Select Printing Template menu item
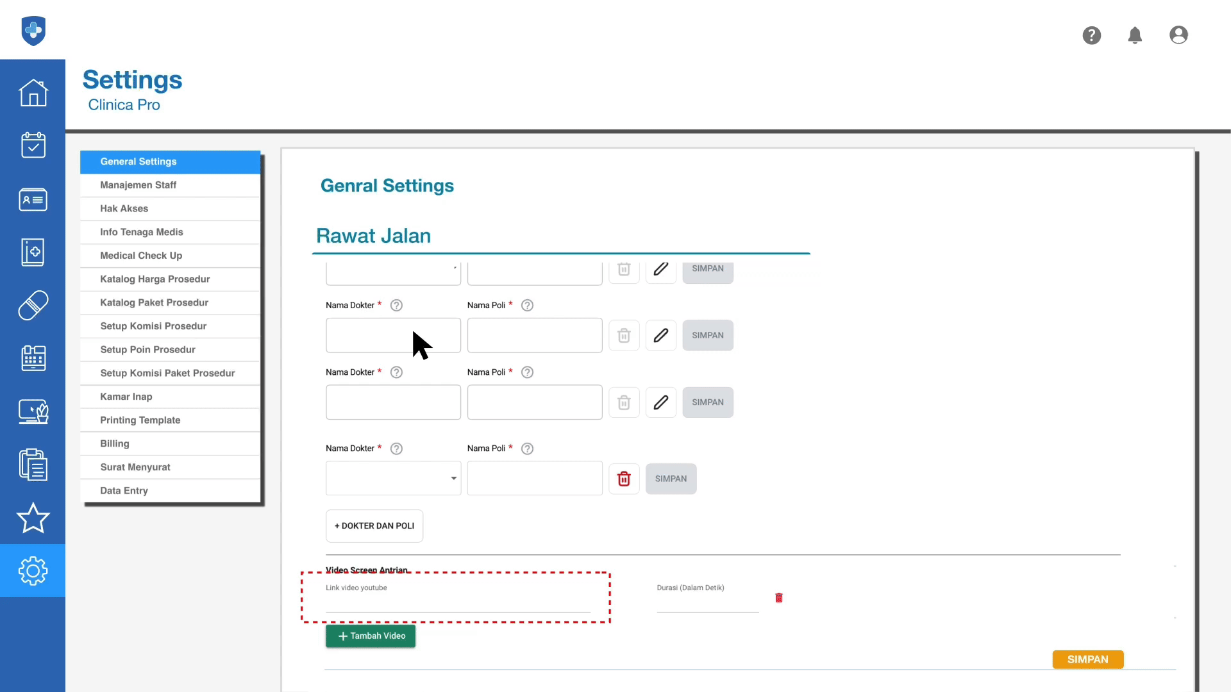 click(140, 420)
